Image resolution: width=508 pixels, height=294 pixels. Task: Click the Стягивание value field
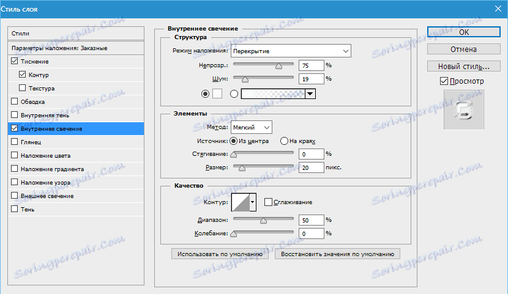point(312,154)
